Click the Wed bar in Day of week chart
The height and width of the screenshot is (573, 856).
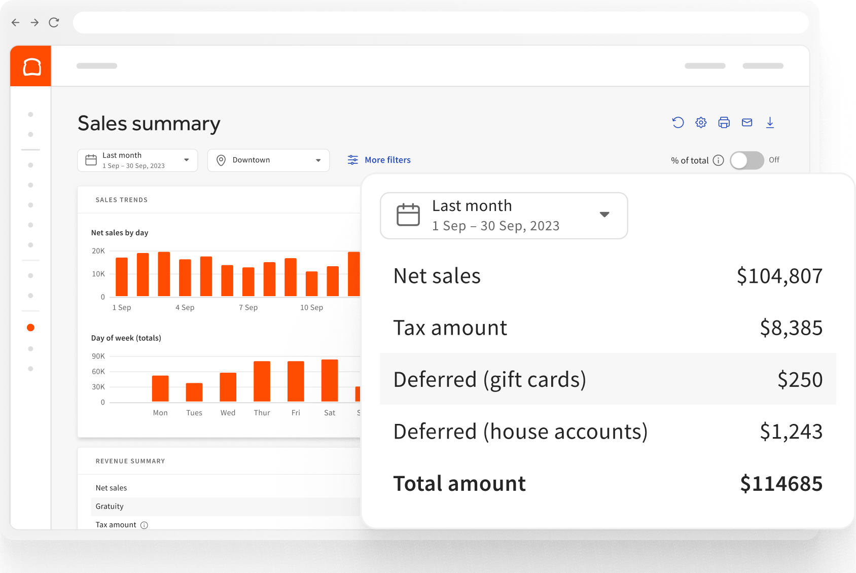tap(228, 387)
